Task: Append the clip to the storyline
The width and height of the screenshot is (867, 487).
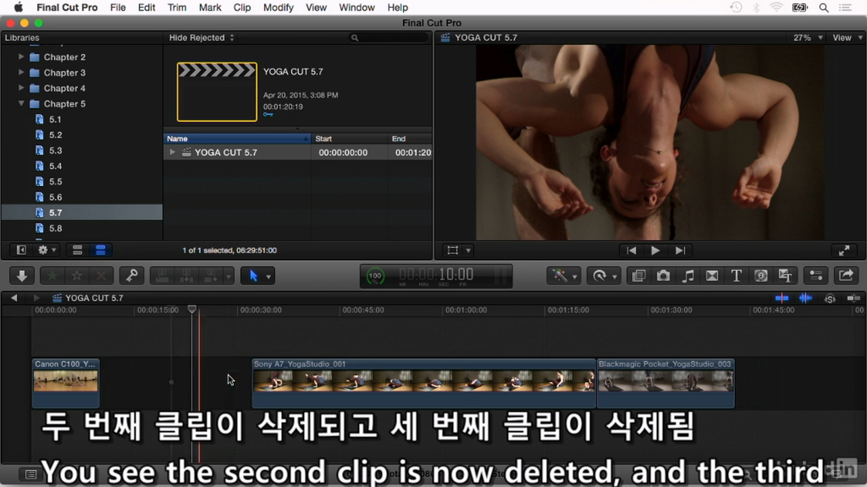Action: tap(211, 276)
